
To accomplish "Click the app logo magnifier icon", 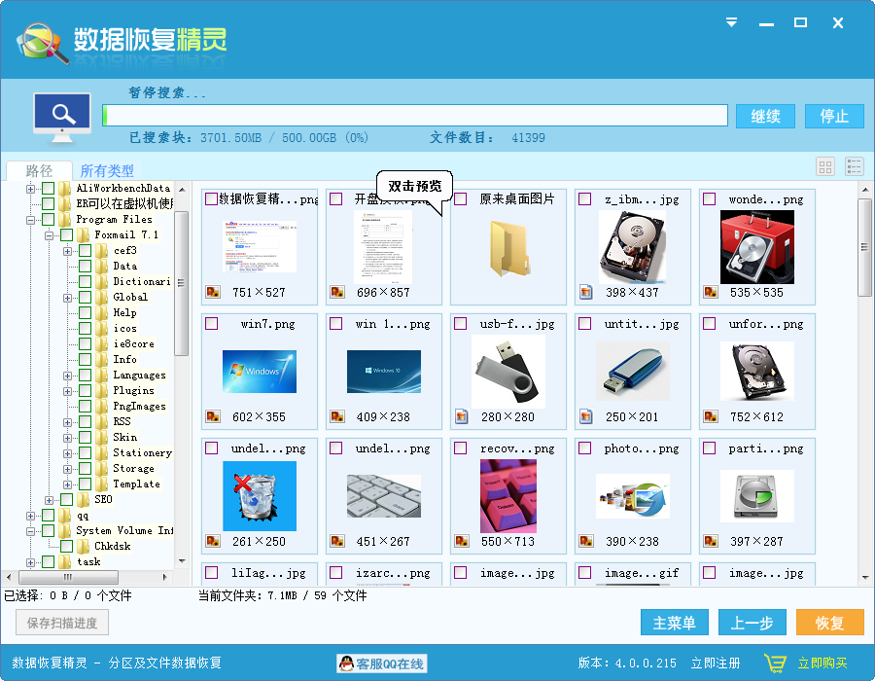I will (x=41, y=42).
